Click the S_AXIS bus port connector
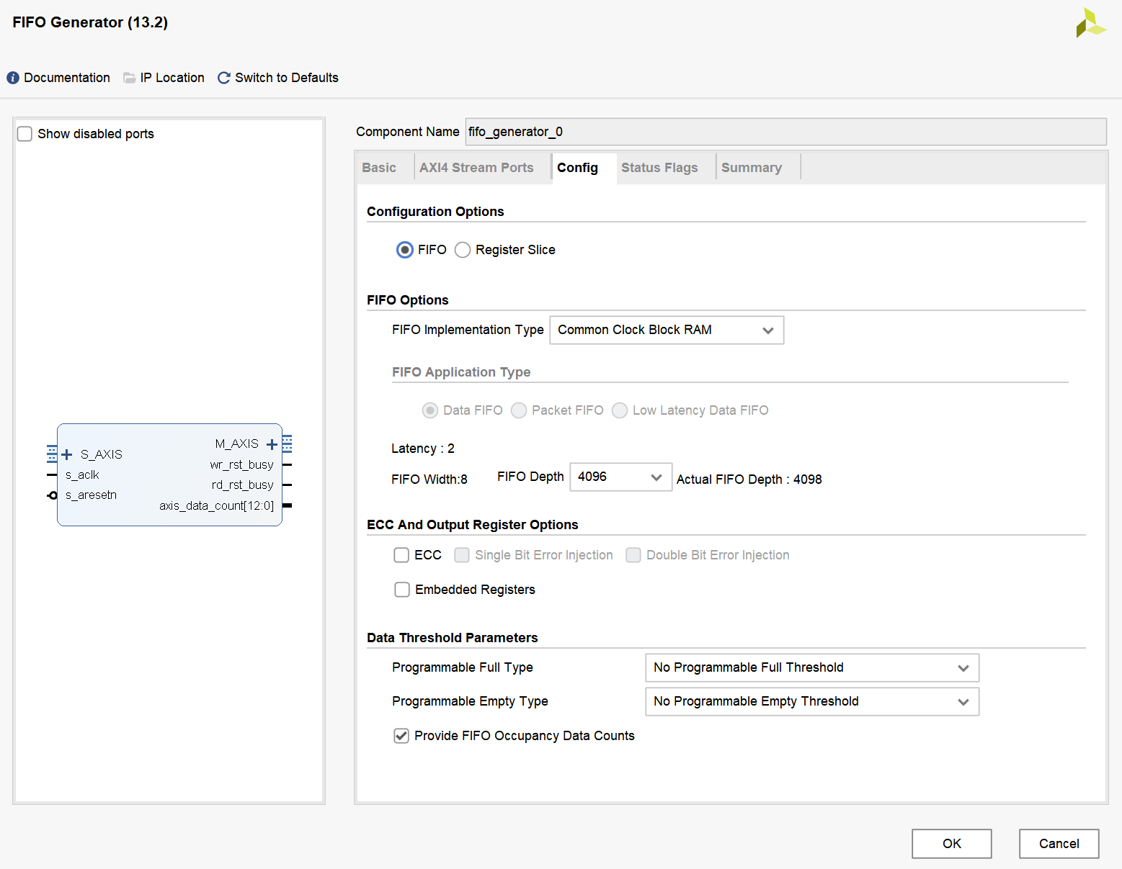The height and width of the screenshot is (869, 1122). (x=52, y=454)
